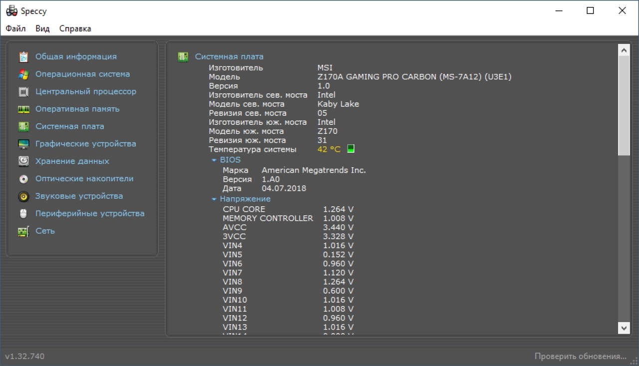Click the Периферийные устройства mouse icon
639x366 pixels.
[23, 214]
